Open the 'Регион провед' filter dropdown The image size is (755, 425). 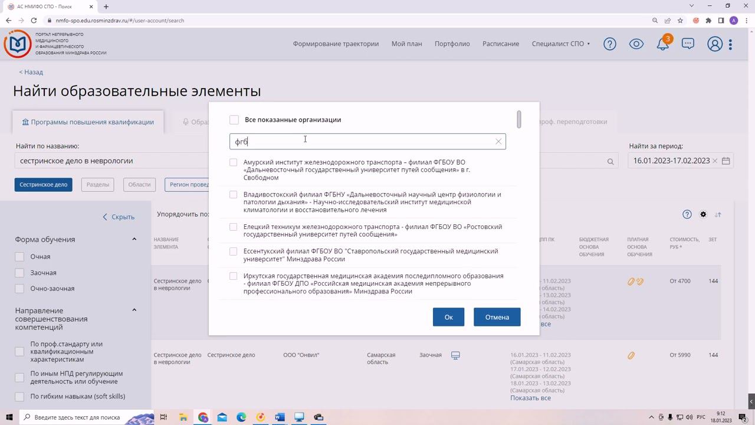(186, 185)
